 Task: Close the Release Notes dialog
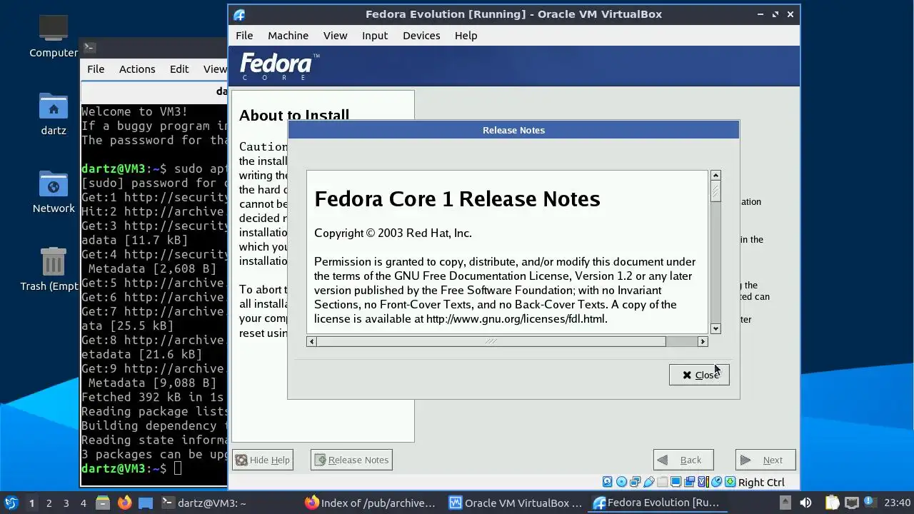[x=699, y=375]
